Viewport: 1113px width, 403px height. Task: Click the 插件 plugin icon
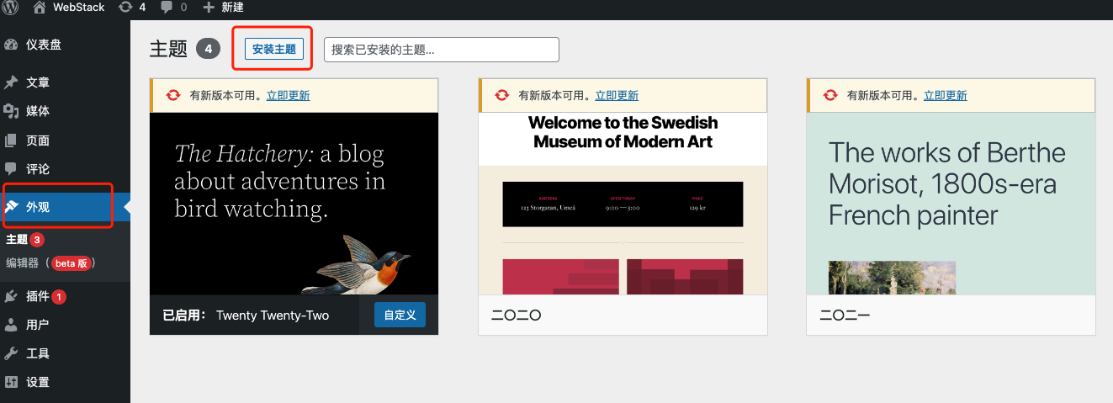click(x=11, y=296)
